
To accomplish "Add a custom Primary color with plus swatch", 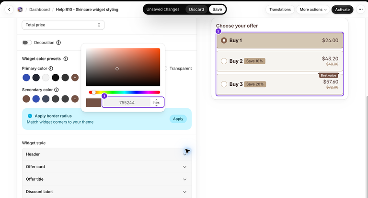I will click(75, 78).
